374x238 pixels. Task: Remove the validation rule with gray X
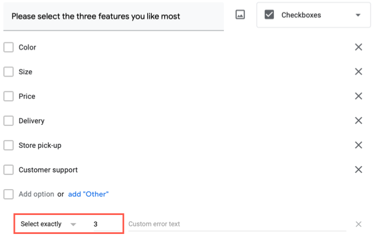[x=358, y=224]
